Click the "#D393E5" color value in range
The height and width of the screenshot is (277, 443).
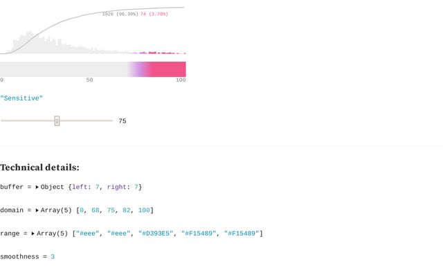point(156,233)
